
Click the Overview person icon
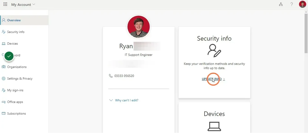pyautogui.click(x=4, y=20)
